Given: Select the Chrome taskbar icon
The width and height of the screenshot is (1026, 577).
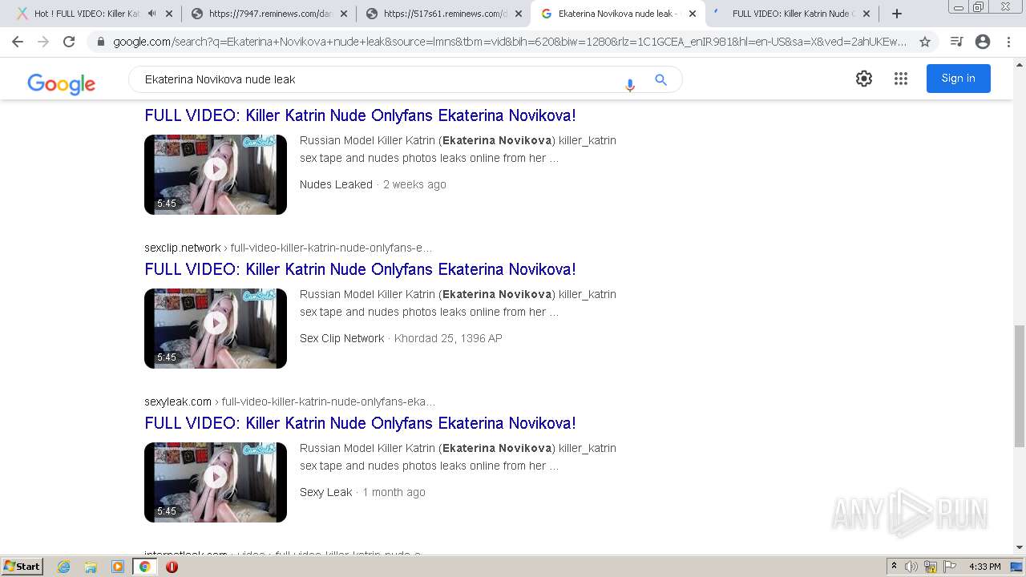Looking at the screenshot, I should pyautogui.click(x=145, y=567).
